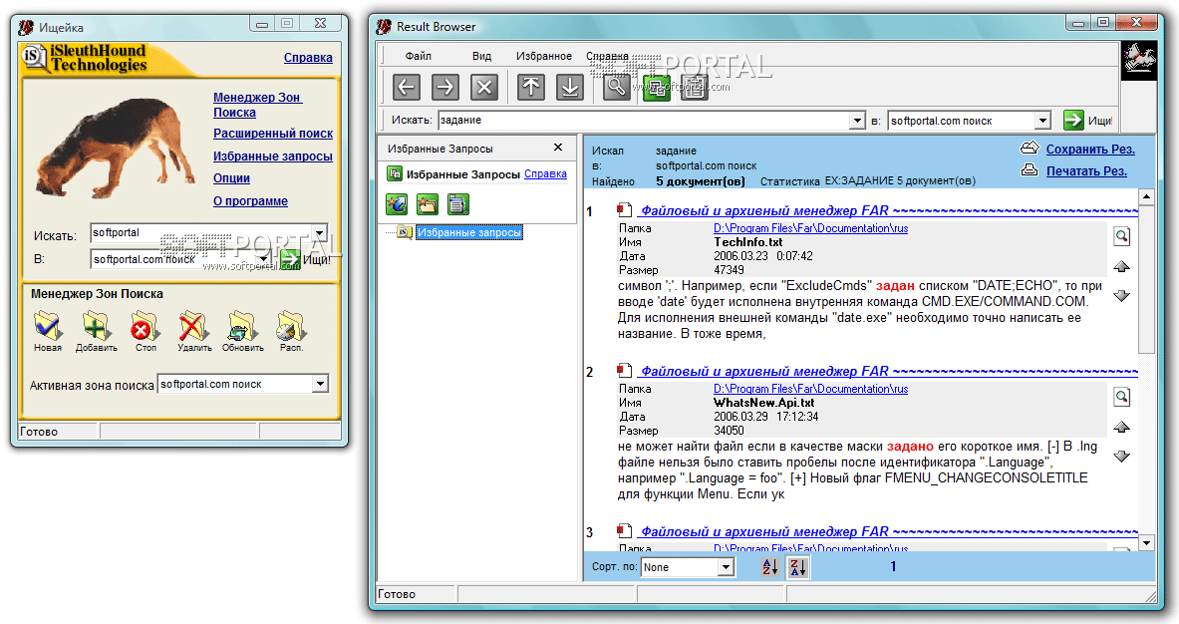Click results scrollbar down arrow
Viewport: 1179px width, 624px height.
point(1146,542)
